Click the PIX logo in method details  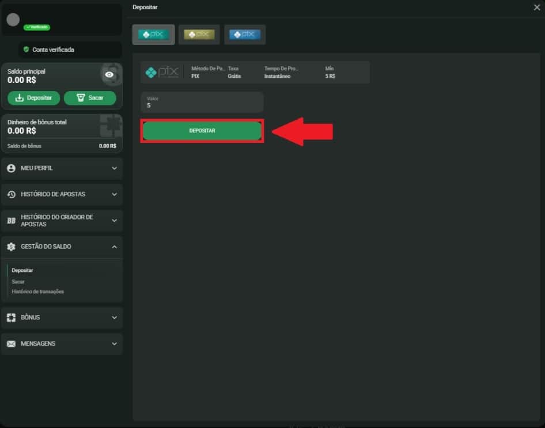pyautogui.click(x=162, y=73)
